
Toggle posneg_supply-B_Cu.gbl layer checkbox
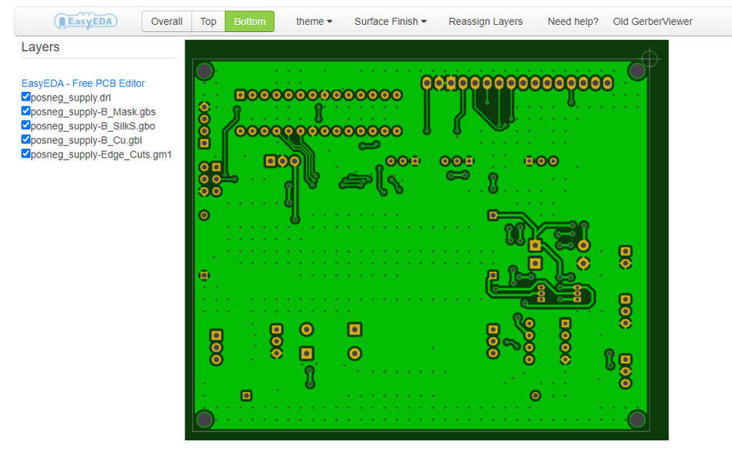26,139
